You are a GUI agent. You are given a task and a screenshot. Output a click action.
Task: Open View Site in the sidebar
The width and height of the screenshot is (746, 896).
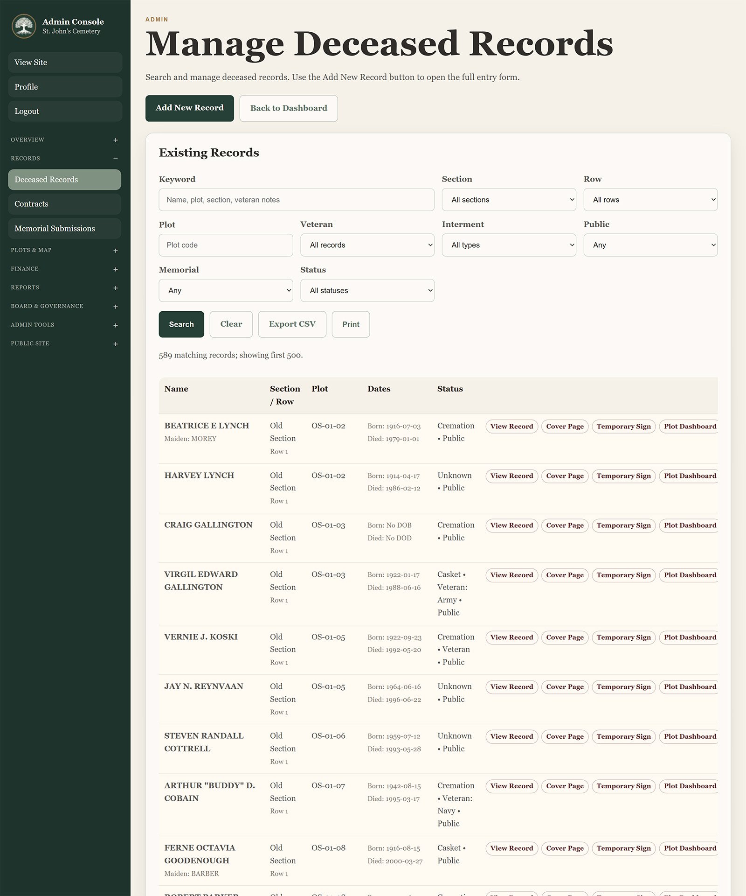tap(65, 63)
